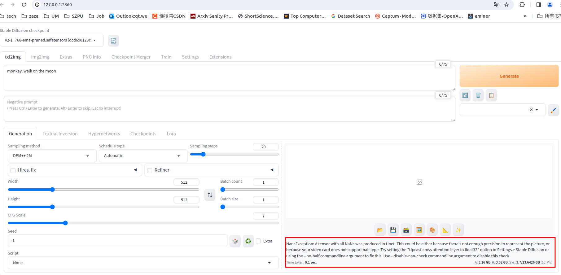The image size is (561, 275).
Task: Open PNG Info tab
Action: tap(92, 57)
